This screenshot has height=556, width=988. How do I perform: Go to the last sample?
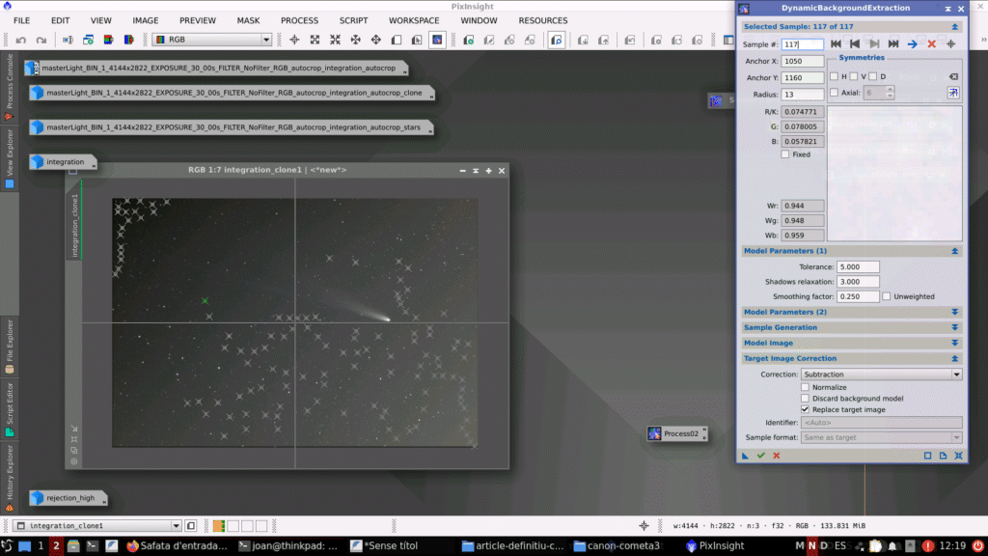[x=893, y=44]
